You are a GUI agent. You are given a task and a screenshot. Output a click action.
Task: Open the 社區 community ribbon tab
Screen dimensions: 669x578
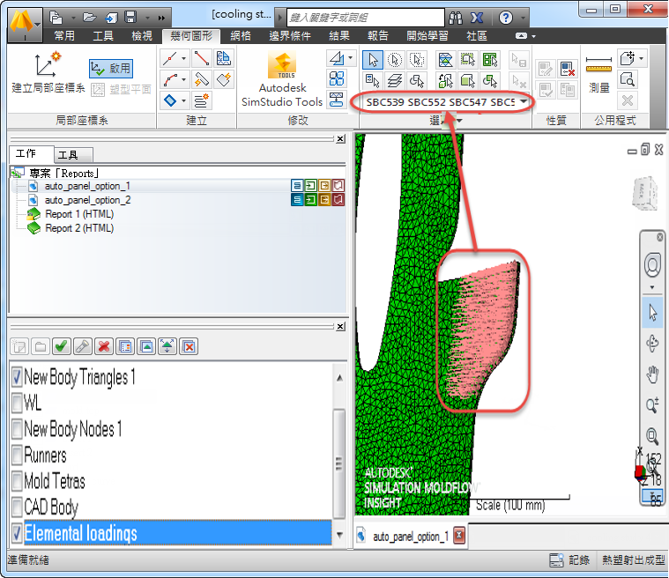[477, 36]
